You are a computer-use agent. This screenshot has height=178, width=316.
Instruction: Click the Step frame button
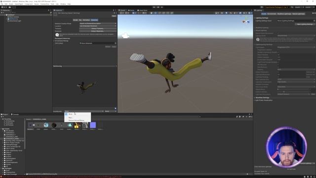[162, 7]
